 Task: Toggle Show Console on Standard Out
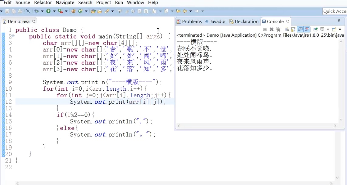(300, 29)
